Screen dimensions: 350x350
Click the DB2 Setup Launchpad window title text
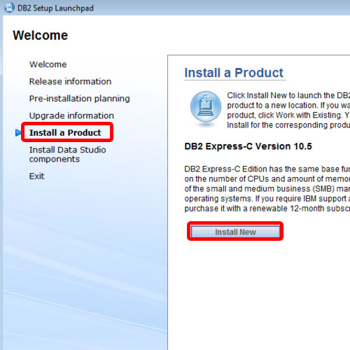[x=55, y=8]
